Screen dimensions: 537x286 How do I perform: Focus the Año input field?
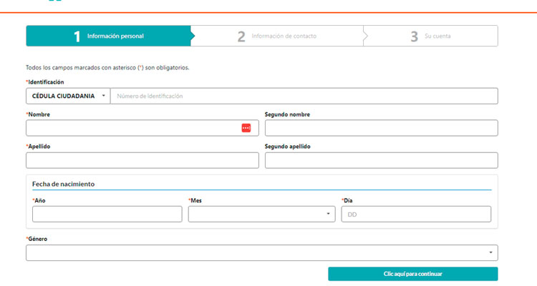107,214
